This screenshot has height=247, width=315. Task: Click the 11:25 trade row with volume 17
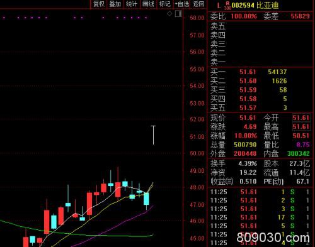(x=260, y=217)
